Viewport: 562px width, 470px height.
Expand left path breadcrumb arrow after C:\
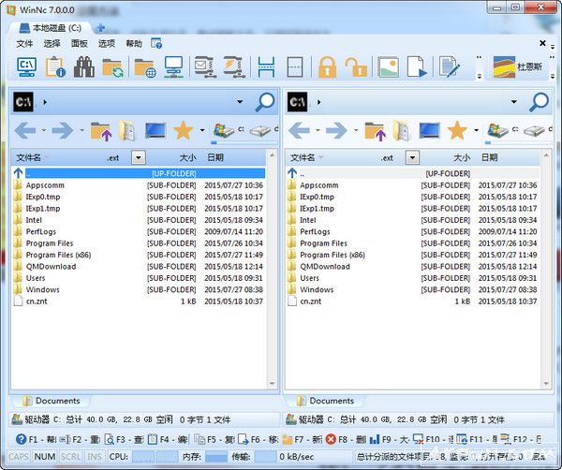tap(45, 102)
